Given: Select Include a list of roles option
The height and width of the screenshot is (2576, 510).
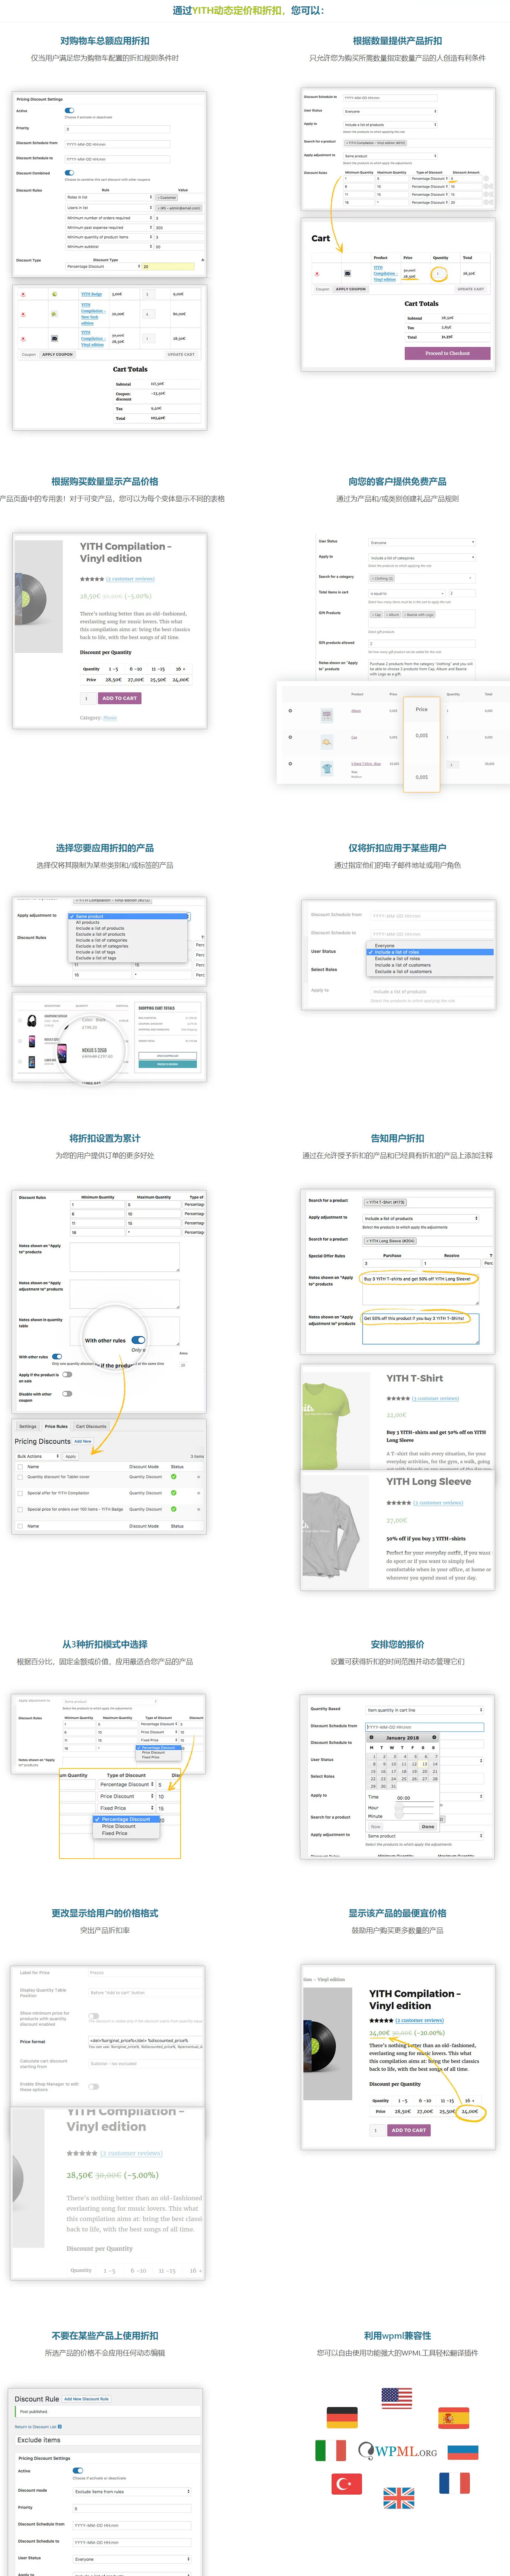Looking at the screenshot, I should point(430,952).
